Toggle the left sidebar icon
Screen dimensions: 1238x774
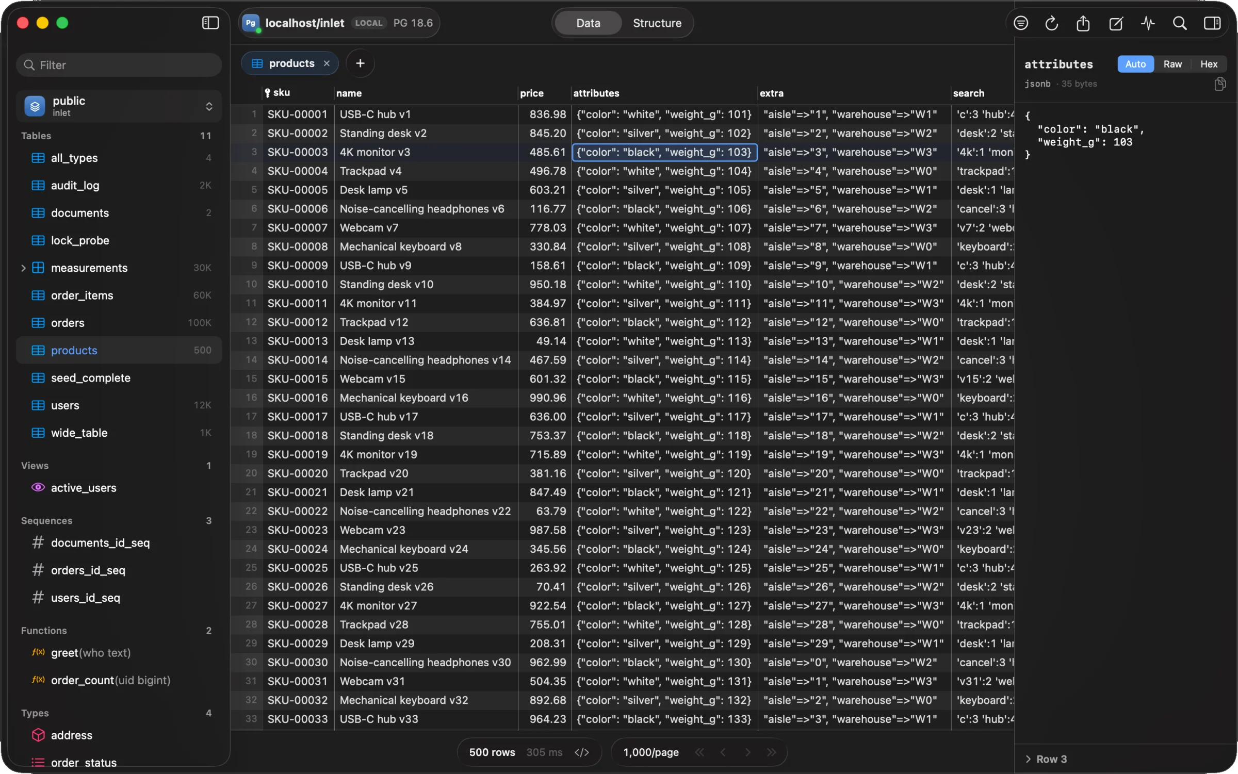click(210, 23)
